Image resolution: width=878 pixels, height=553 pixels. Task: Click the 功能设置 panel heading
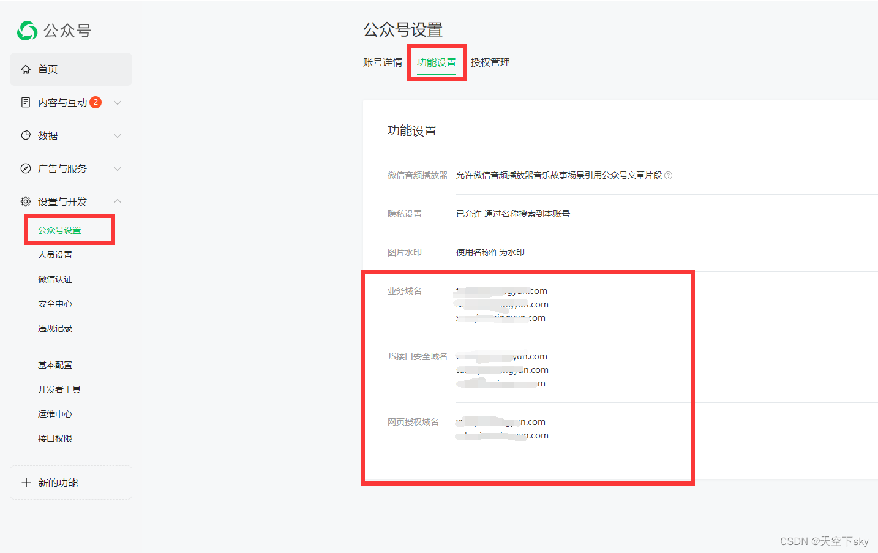tap(412, 130)
